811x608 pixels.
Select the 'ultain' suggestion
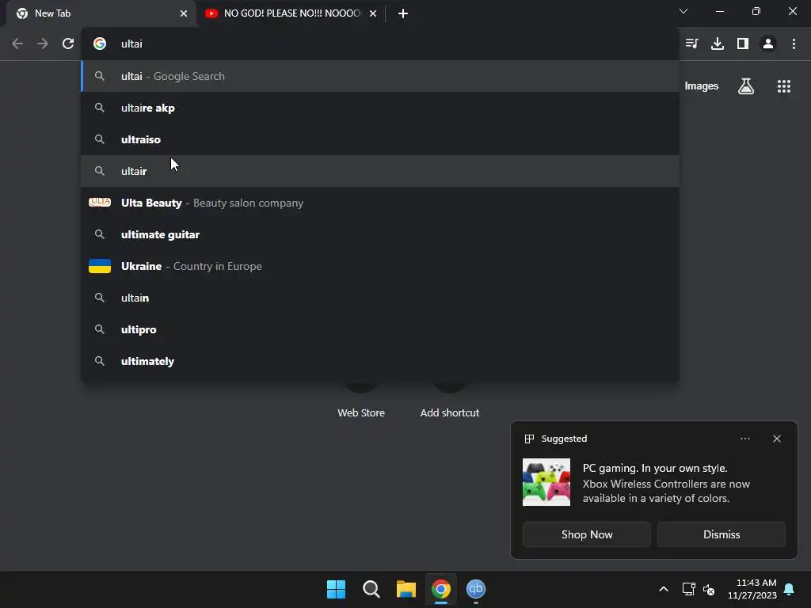380,298
